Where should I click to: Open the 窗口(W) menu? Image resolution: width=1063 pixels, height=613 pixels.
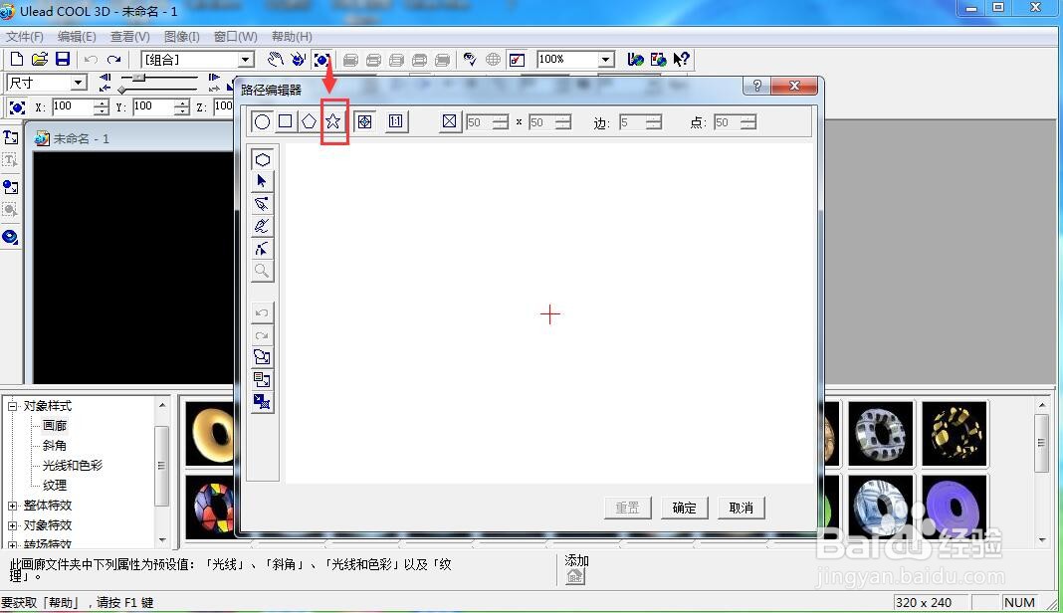235,37
